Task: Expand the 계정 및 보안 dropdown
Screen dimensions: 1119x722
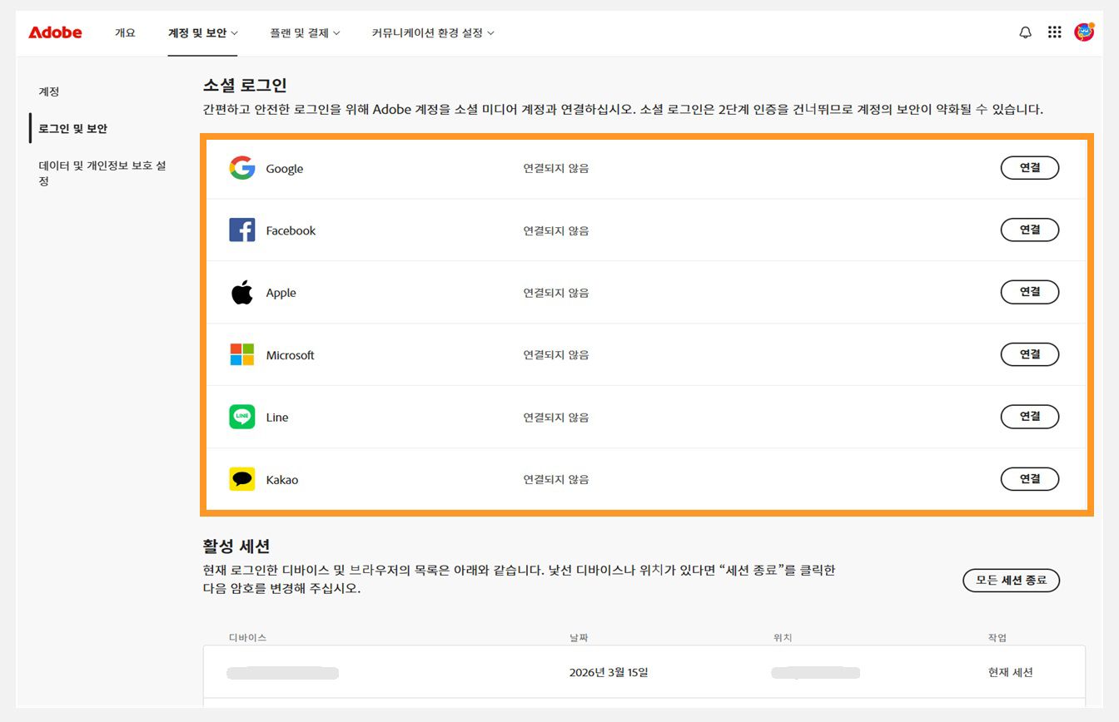Action: pyautogui.click(x=203, y=32)
